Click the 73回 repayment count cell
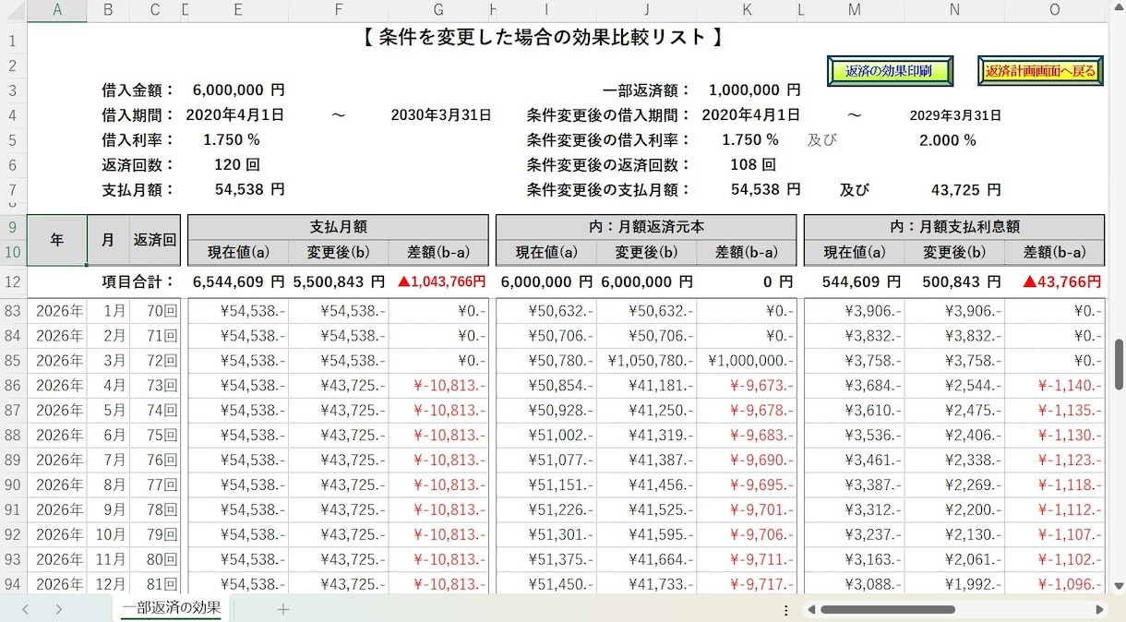The height and width of the screenshot is (622, 1126). point(155,385)
